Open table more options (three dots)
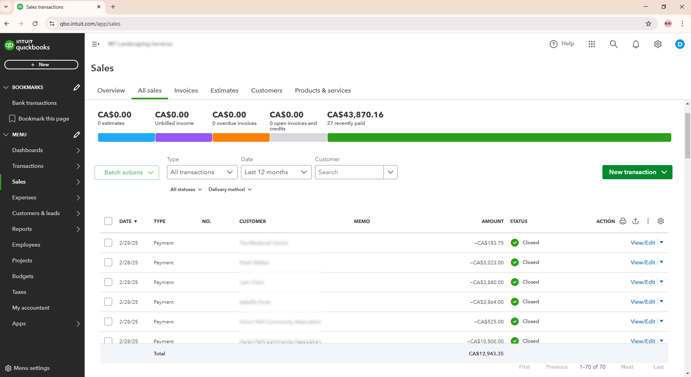The width and height of the screenshot is (691, 377). click(648, 221)
